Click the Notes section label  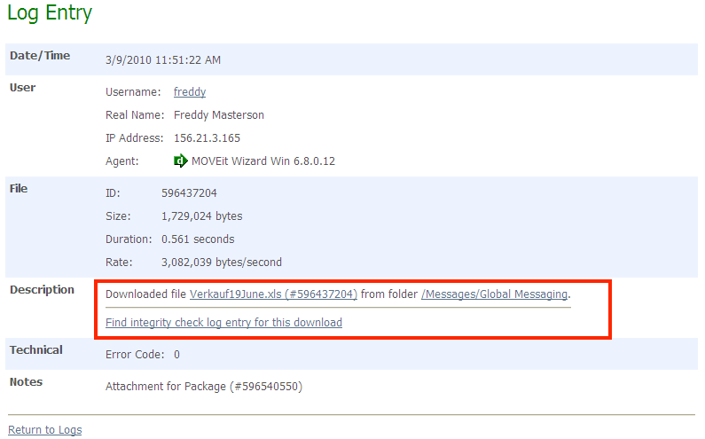[26, 382]
